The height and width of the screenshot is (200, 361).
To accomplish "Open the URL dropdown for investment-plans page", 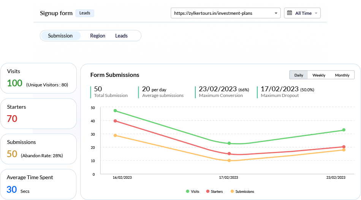I will point(225,13).
